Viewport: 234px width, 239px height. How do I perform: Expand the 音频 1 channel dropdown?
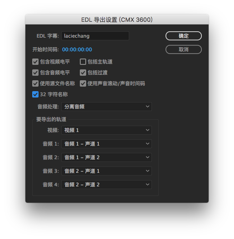(107, 144)
